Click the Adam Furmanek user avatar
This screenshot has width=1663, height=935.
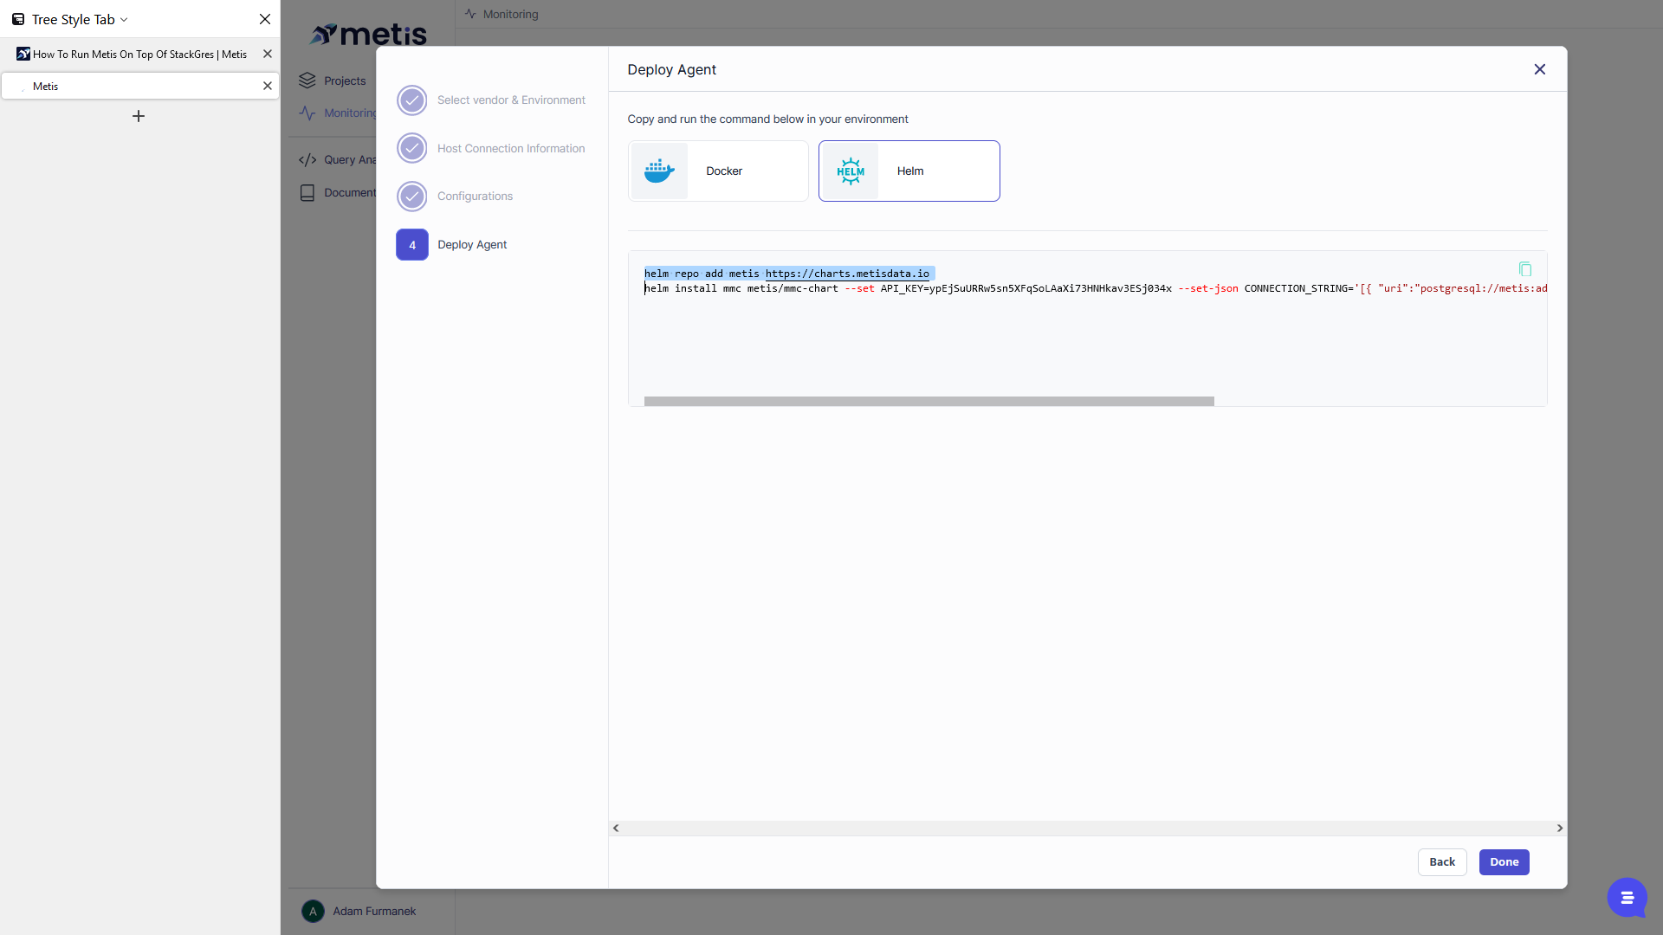(313, 912)
